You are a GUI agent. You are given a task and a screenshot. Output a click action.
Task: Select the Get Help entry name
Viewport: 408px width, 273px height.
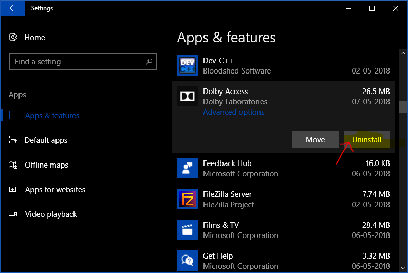pyautogui.click(x=218, y=256)
